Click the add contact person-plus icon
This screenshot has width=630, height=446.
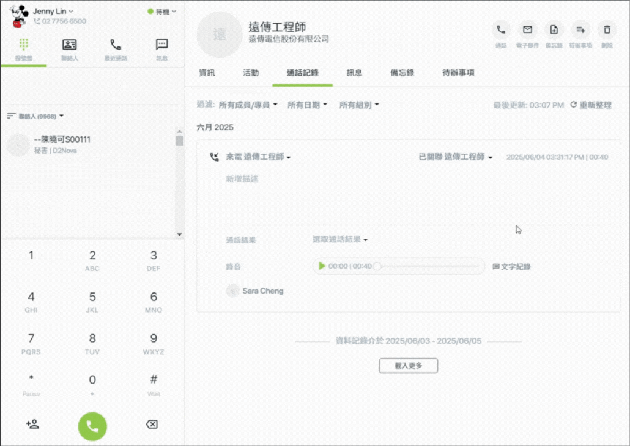[32, 424]
